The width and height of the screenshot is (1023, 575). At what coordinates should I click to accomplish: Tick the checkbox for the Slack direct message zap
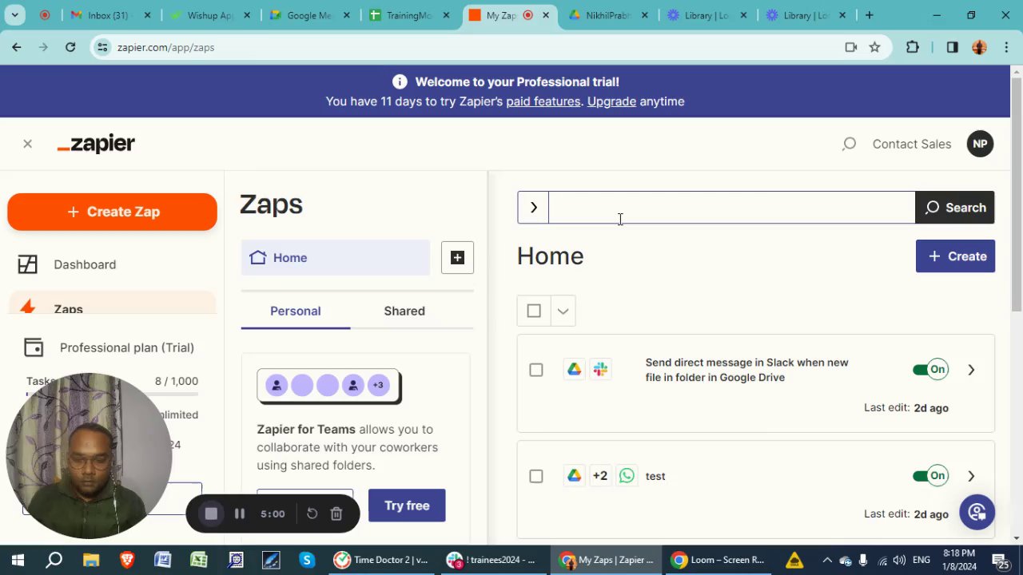(x=535, y=370)
